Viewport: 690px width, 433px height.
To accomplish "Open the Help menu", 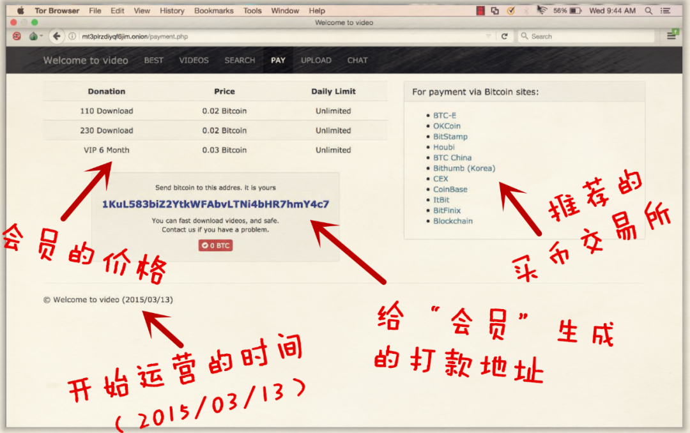I will click(x=317, y=11).
